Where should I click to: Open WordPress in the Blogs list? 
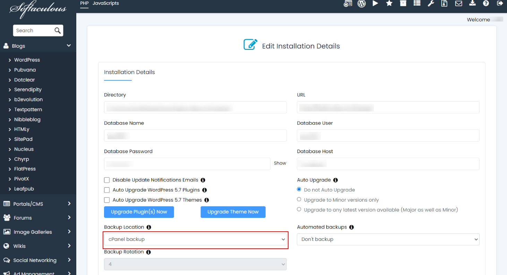pos(27,60)
